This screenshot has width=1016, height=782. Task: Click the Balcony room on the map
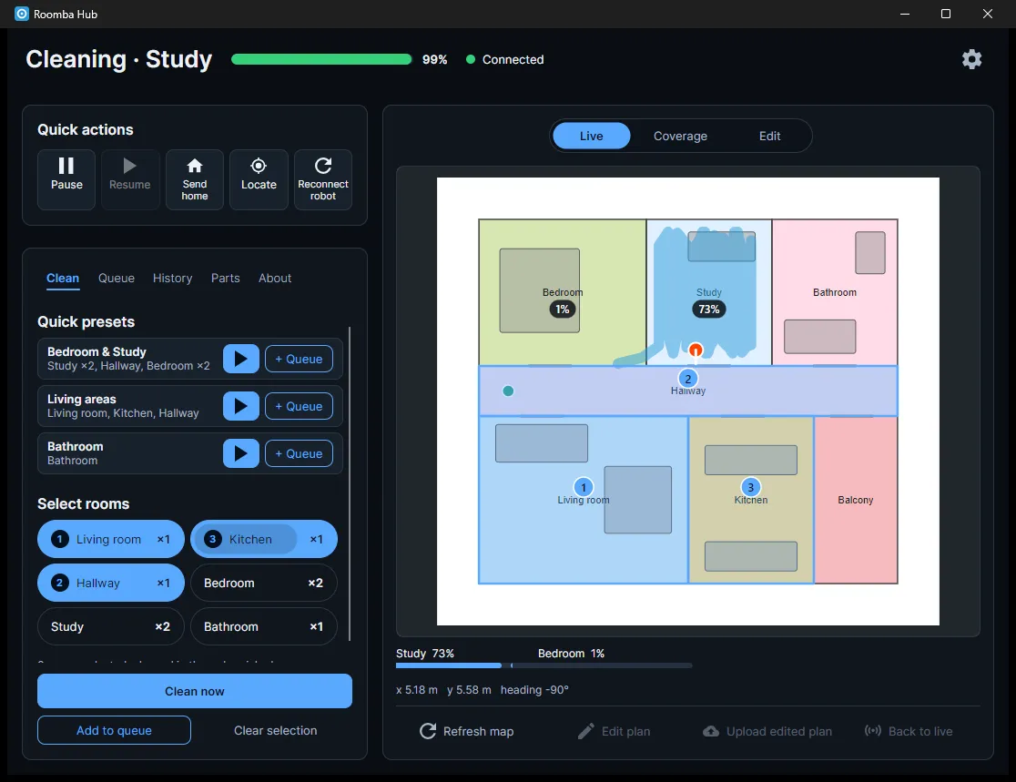pos(855,500)
